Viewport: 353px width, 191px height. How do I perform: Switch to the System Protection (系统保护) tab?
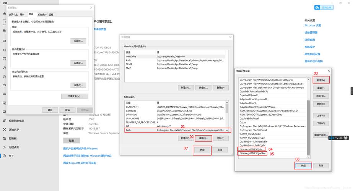pyautogui.click(x=42, y=15)
